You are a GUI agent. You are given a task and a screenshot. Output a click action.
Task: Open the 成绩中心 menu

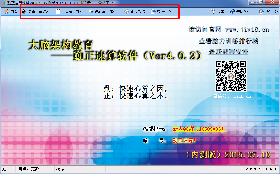(164, 12)
